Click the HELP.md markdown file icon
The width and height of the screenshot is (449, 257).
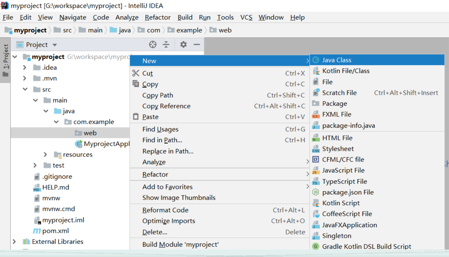[x=37, y=187]
